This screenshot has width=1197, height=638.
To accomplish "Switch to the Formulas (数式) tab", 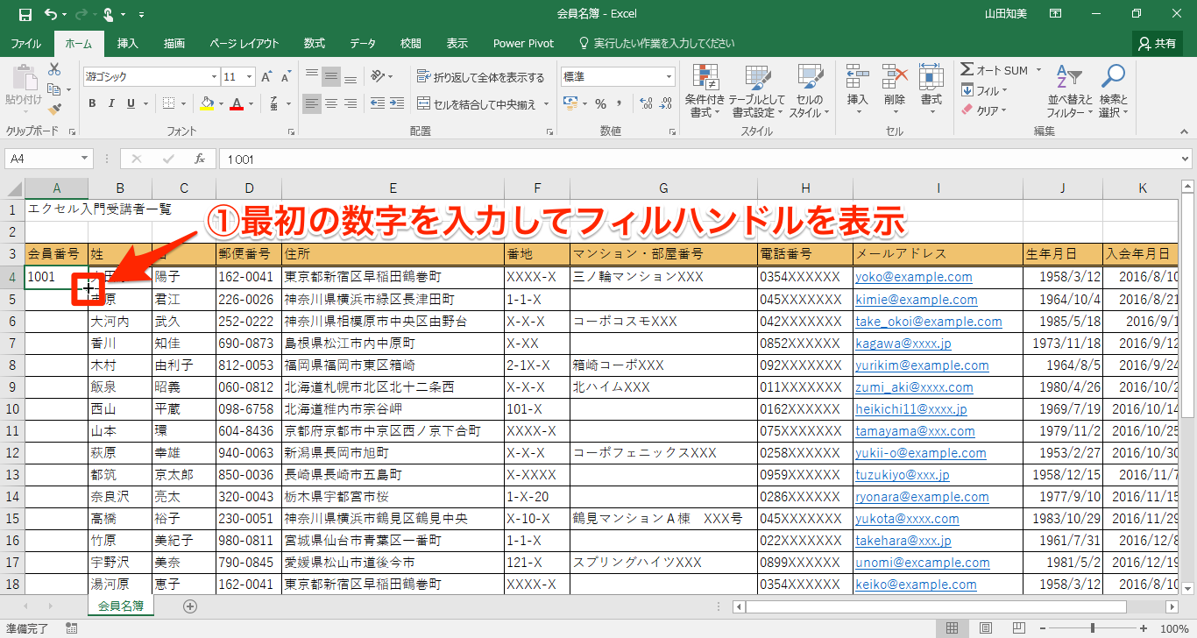I will (x=315, y=43).
